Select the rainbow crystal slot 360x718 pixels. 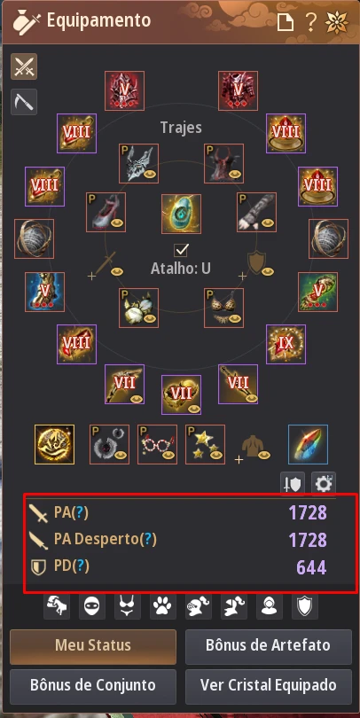coord(308,444)
